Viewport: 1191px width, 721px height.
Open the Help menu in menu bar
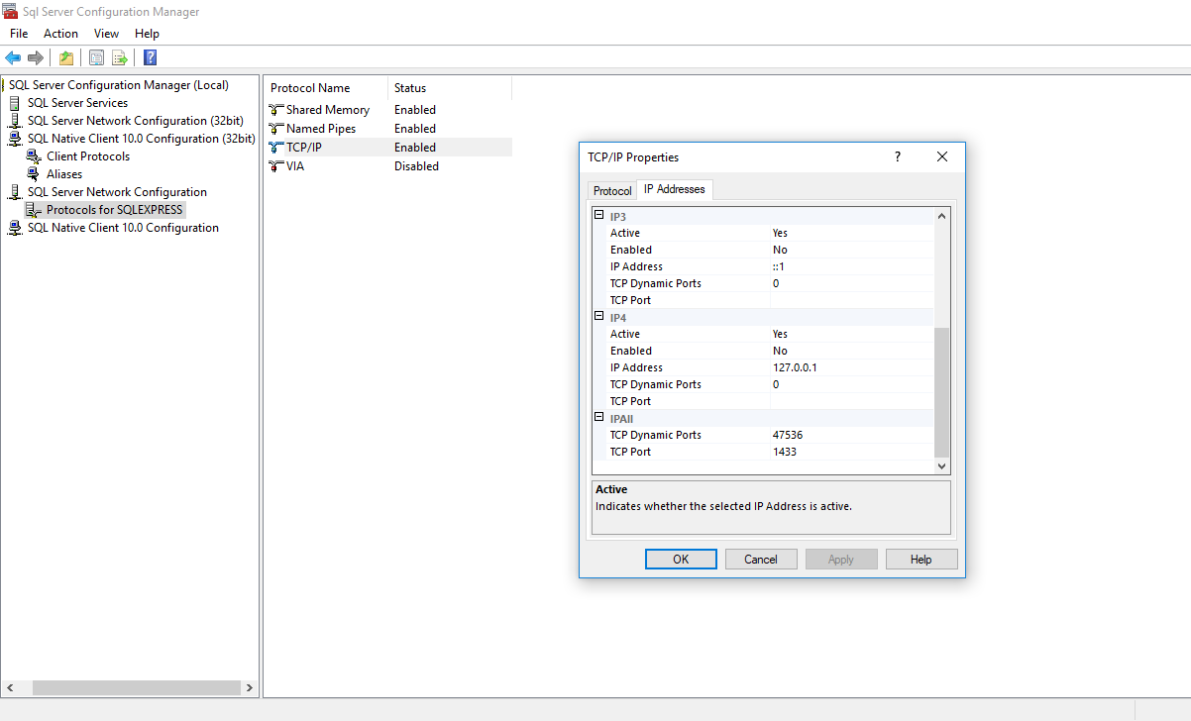(147, 34)
